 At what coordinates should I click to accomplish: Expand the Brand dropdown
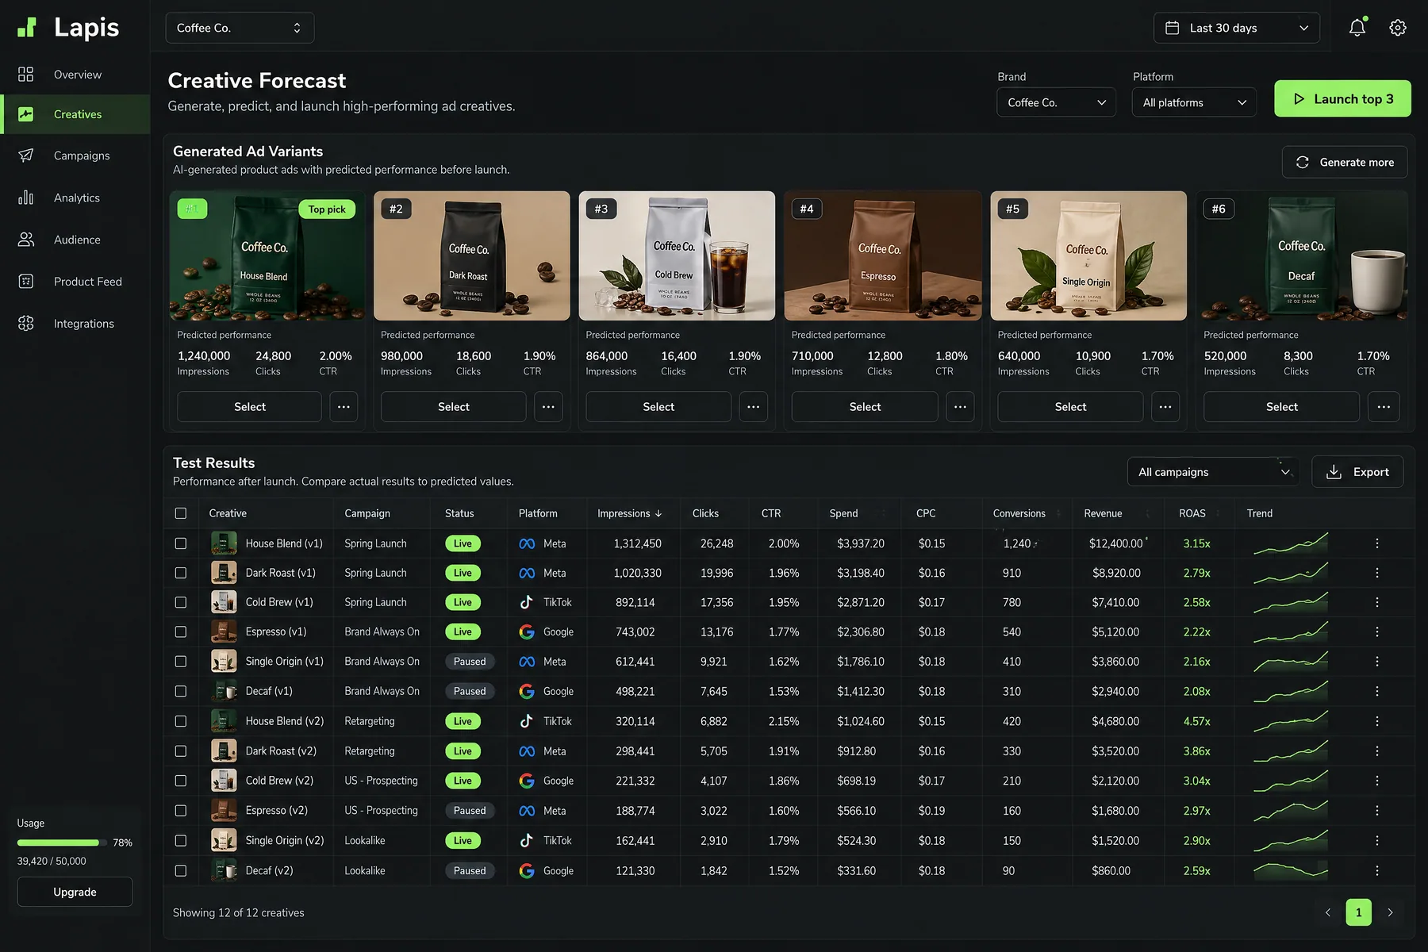(x=1056, y=102)
